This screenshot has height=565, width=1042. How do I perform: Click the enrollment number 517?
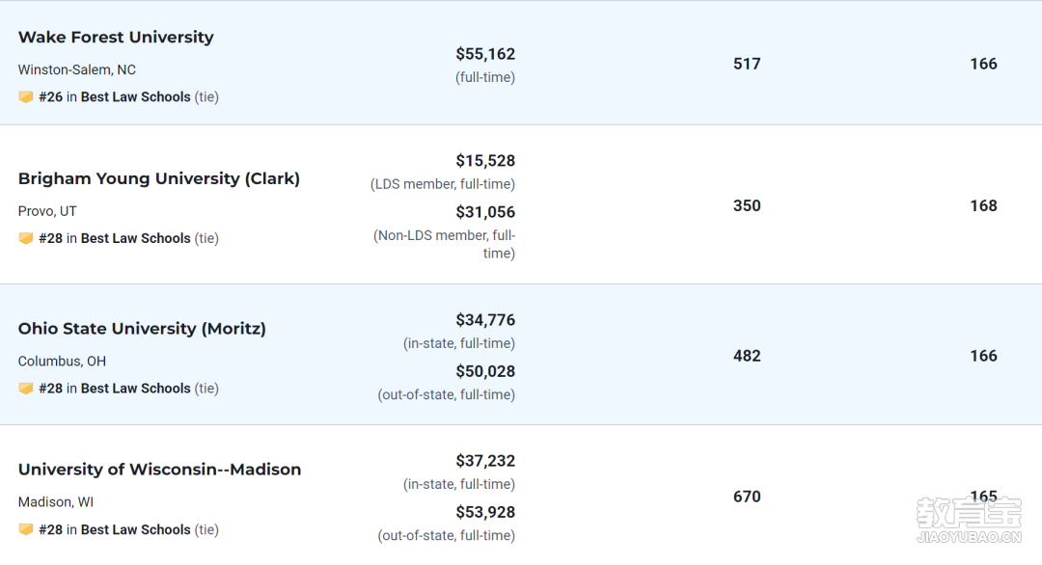pos(747,64)
